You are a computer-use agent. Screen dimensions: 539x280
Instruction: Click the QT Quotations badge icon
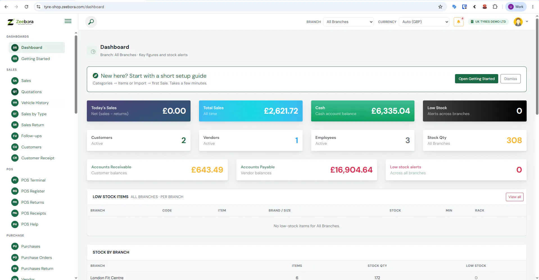[x=15, y=92]
